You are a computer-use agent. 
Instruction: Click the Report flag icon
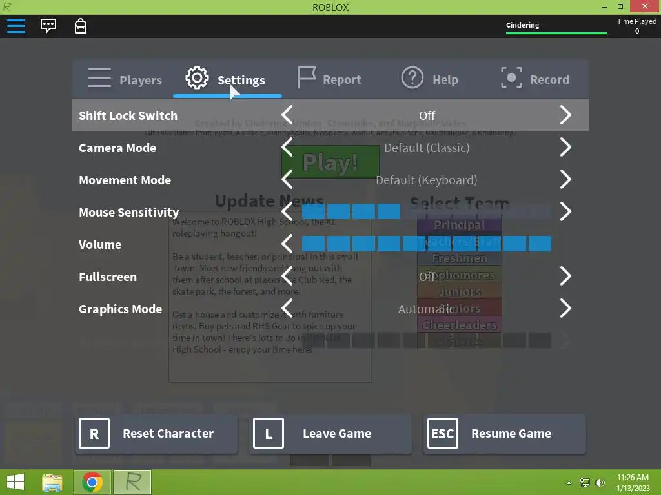[x=307, y=77]
